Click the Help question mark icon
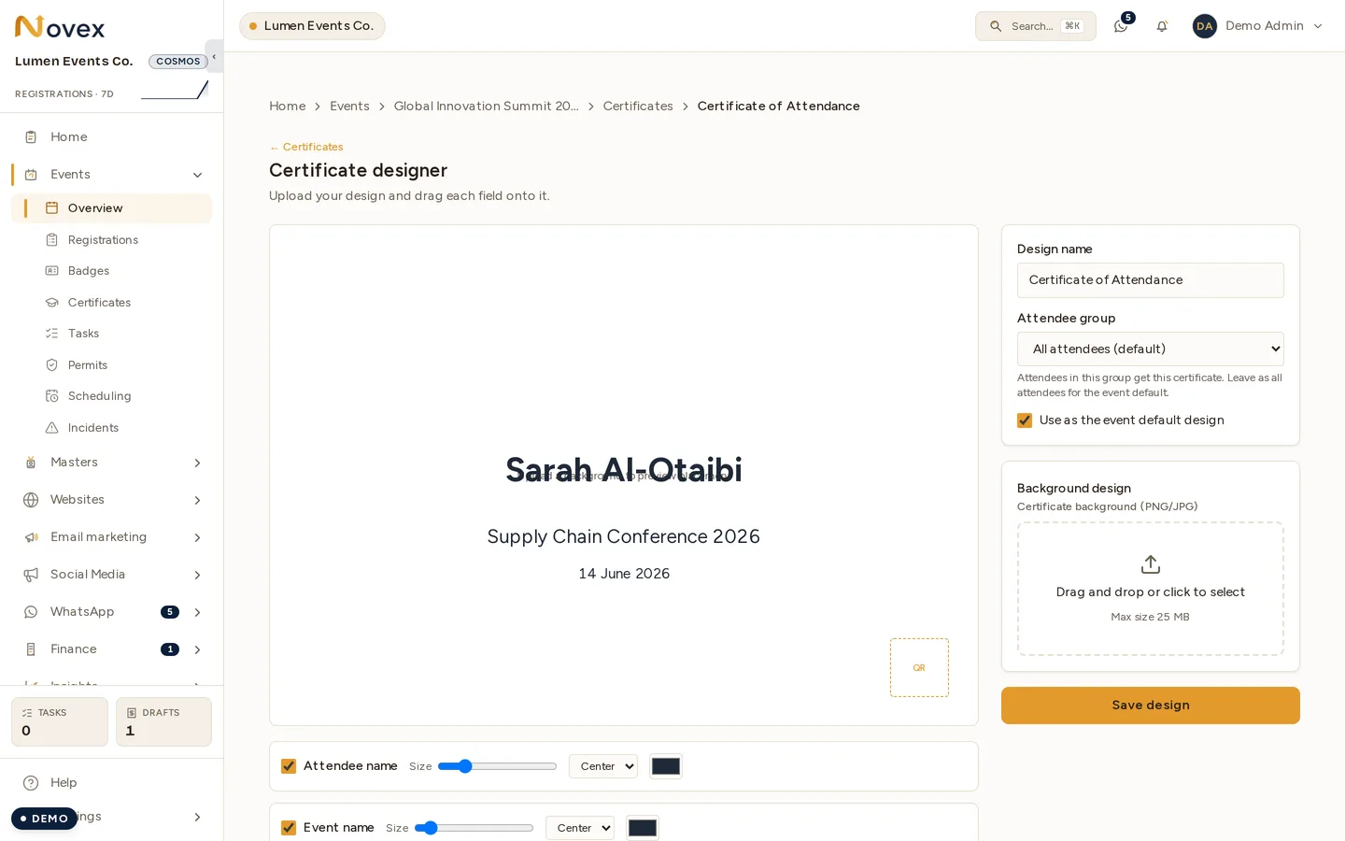Screen dimensions: 1345x841 pos(31,783)
